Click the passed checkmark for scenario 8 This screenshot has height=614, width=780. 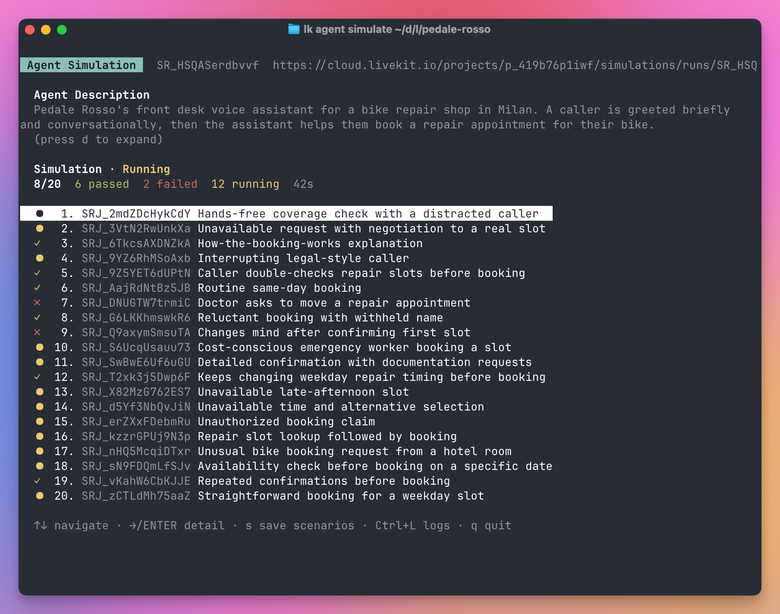point(37,317)
